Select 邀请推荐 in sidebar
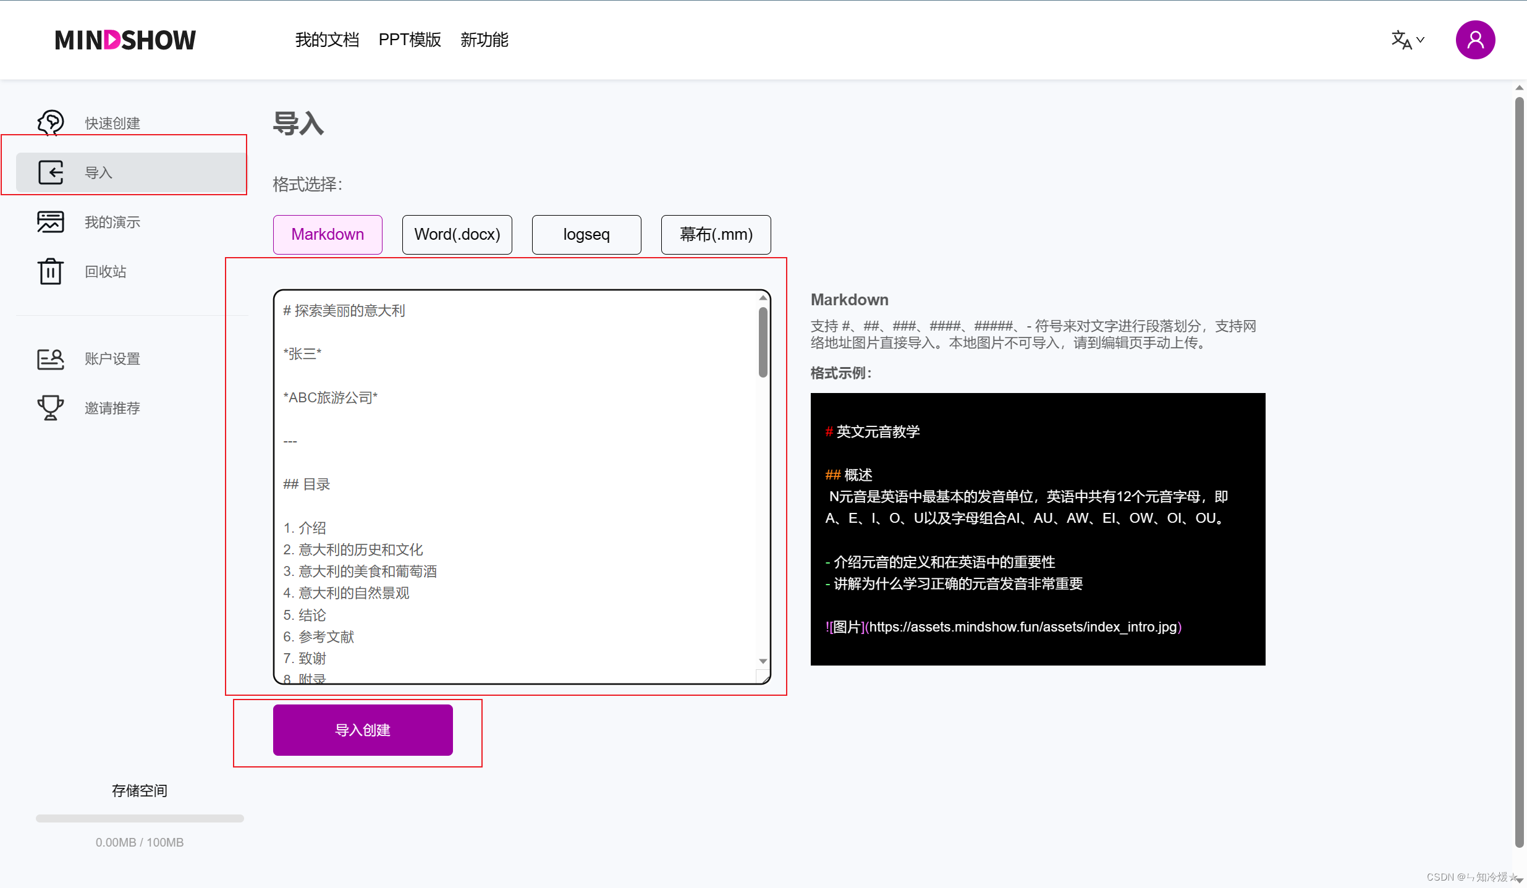The width and height of the screenshot is (1527, 888). 112,408
